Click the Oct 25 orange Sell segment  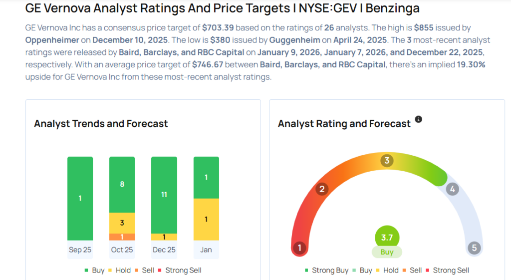point(122,237)
